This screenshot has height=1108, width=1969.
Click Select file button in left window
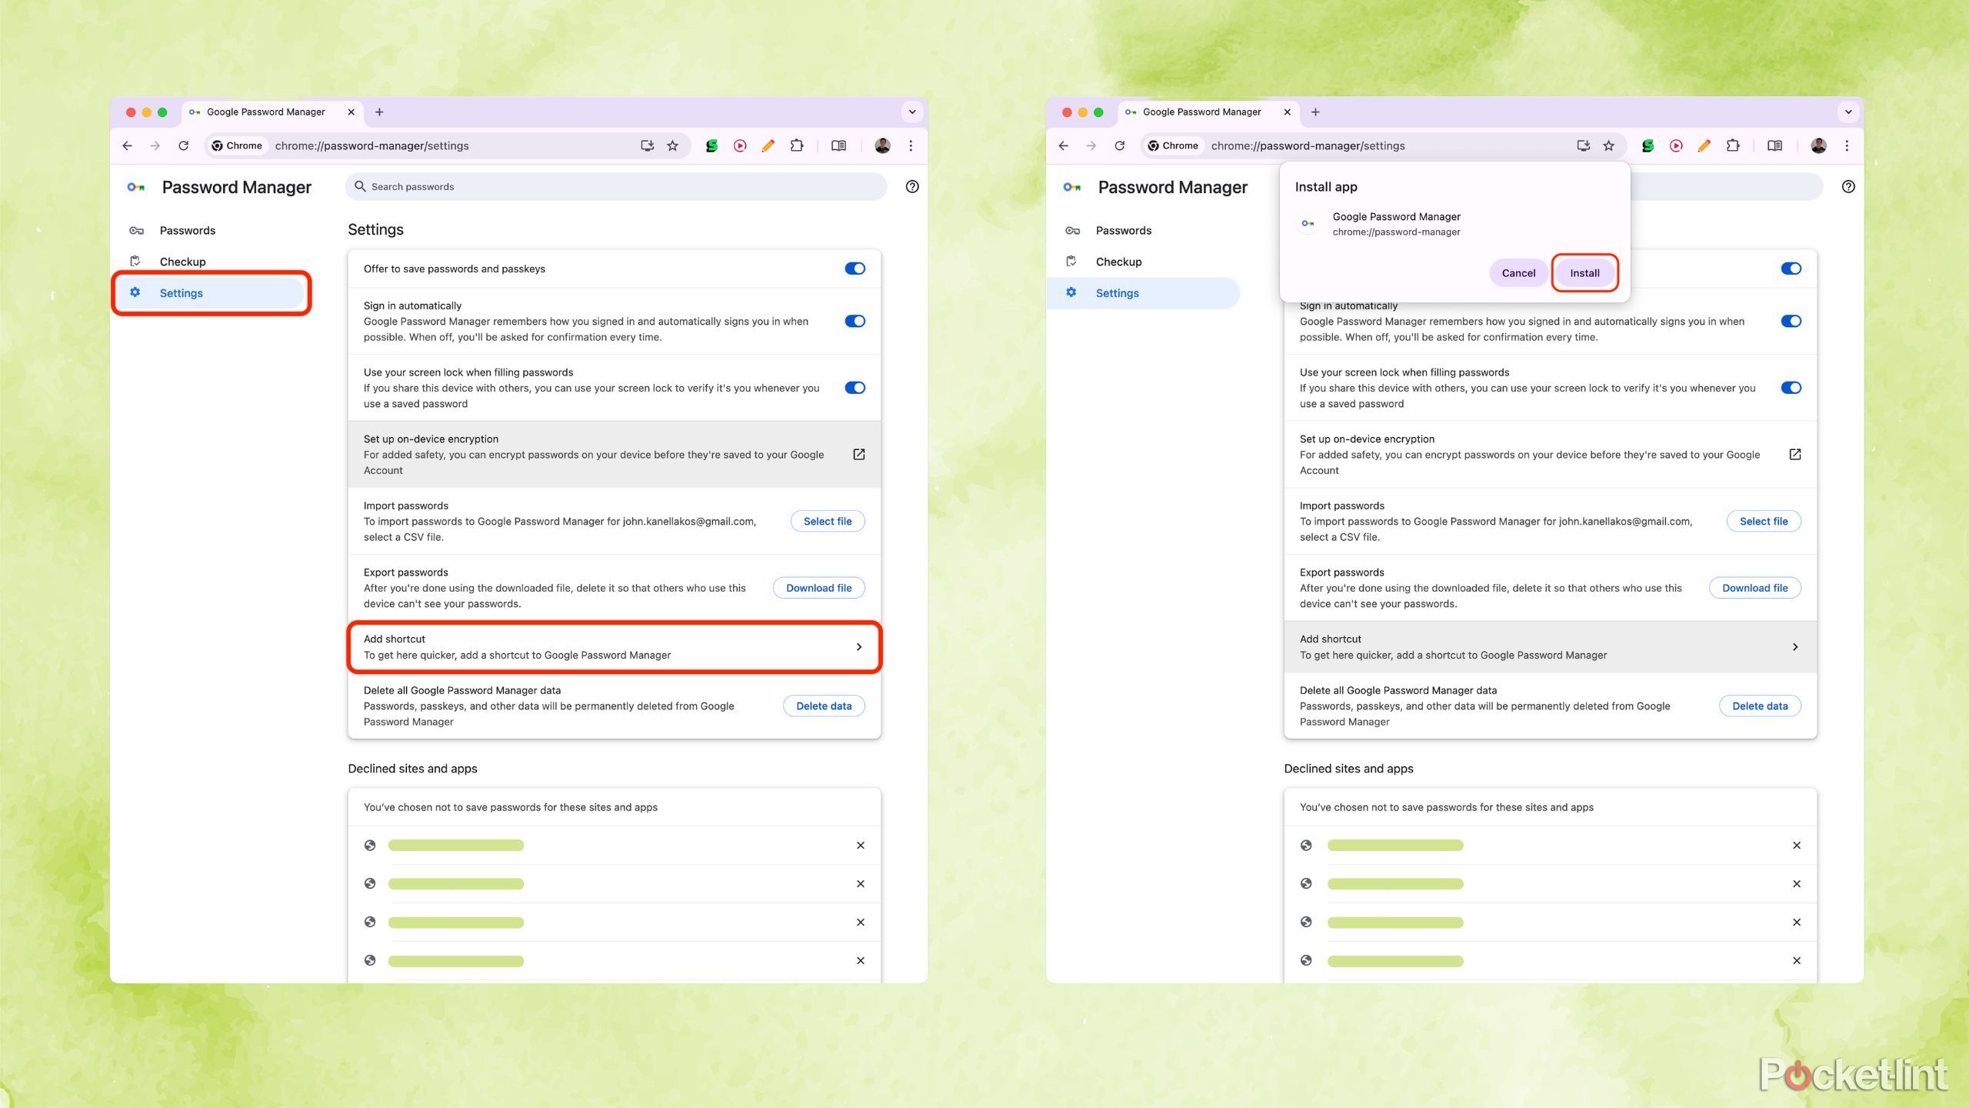[828, 521]
